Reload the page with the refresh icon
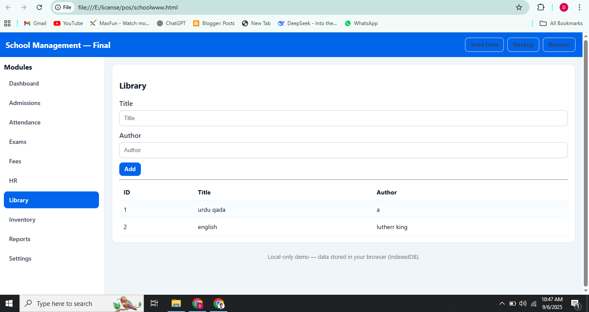The image size is (589, 312). (39, 7)
